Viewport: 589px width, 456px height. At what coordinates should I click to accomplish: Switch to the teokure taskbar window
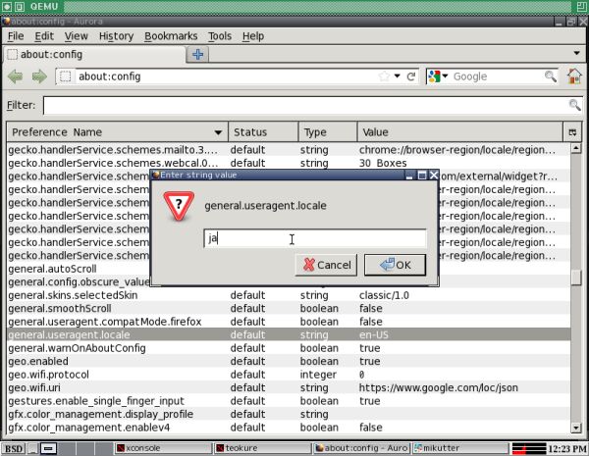click(x=262, y=448)
